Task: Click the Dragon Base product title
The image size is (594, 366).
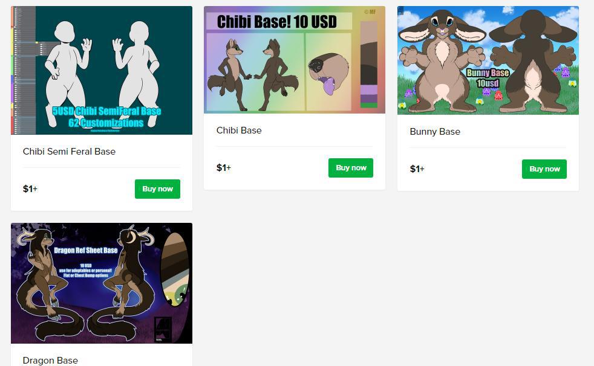Action: coord(50,361)
